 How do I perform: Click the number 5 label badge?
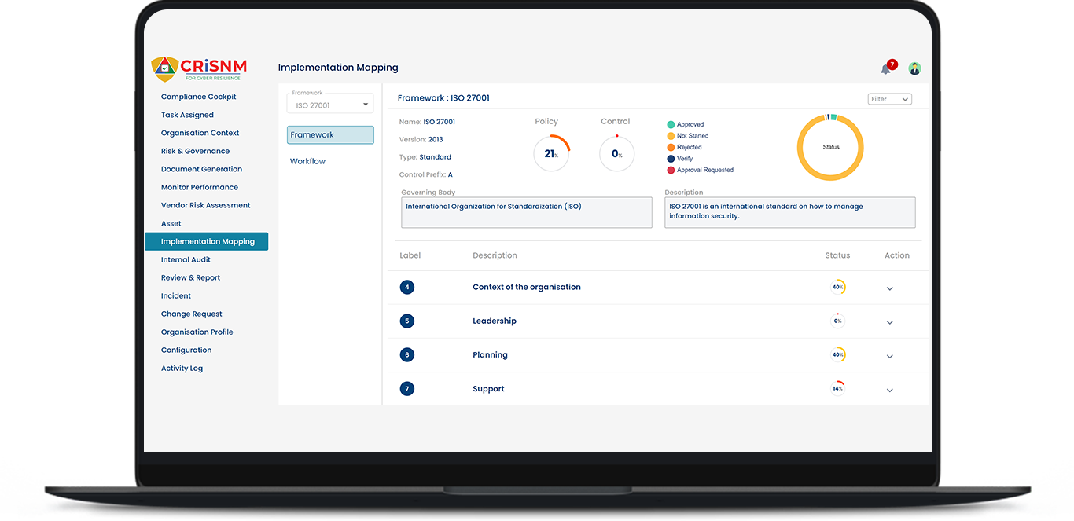pos(406,321)
